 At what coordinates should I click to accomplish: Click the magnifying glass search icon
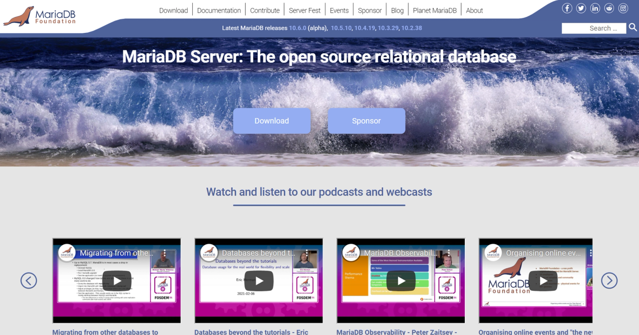pyautogui.click(x=633, y=27)
